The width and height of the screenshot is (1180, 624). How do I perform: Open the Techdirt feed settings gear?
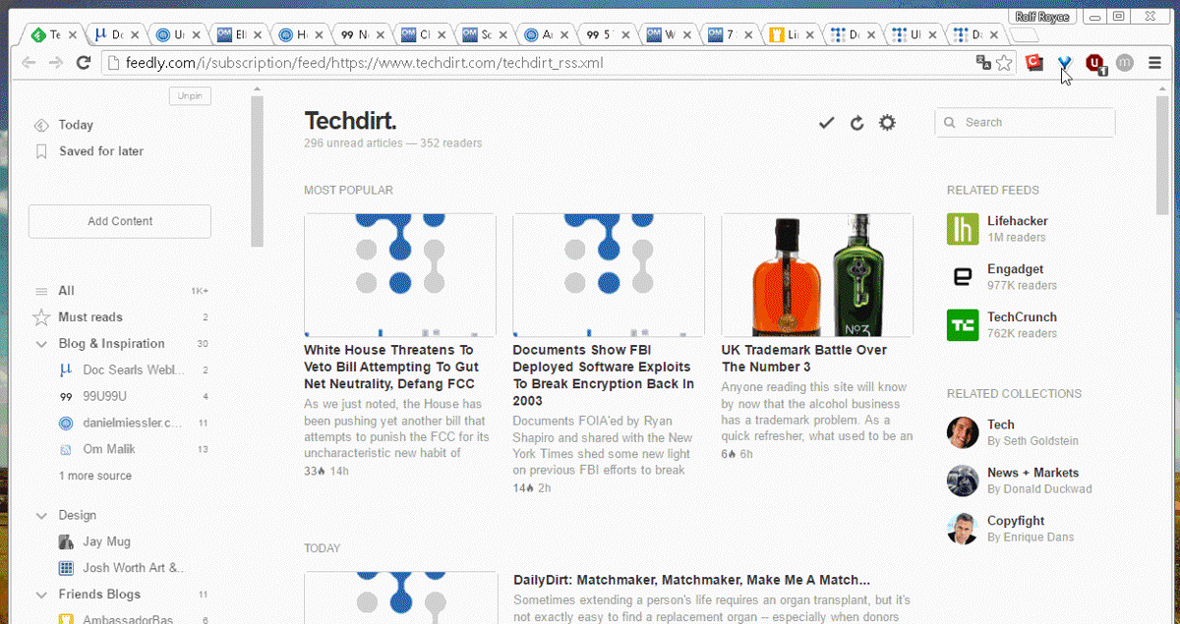point(887,123)
